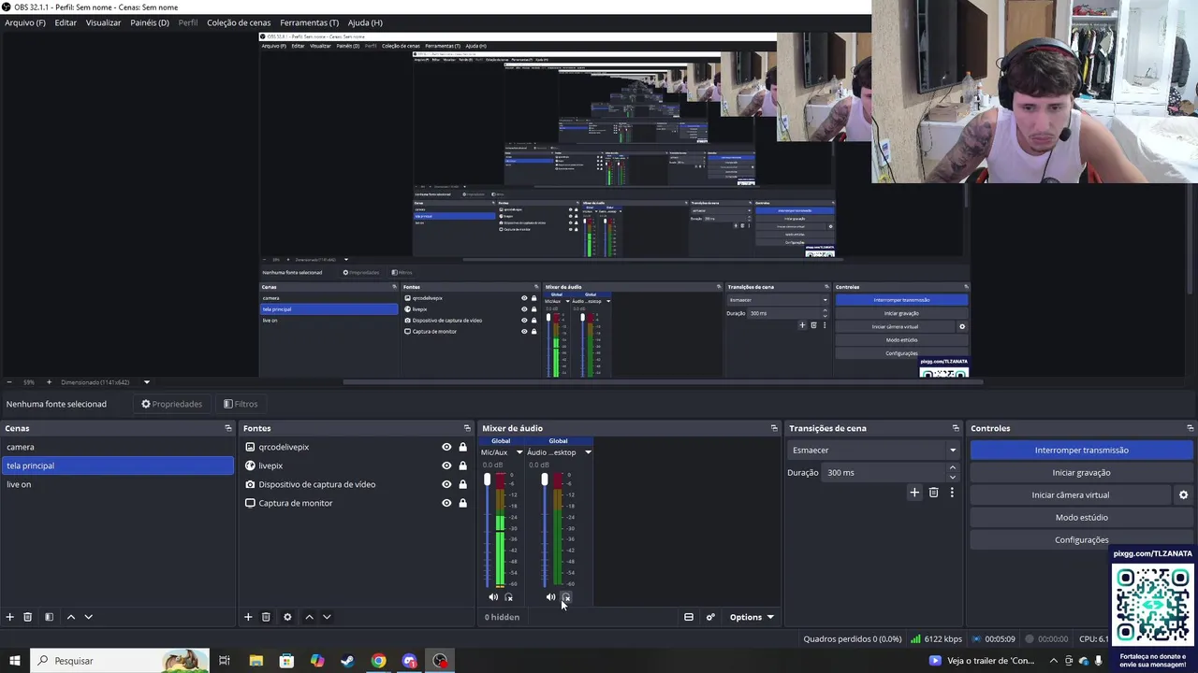Move scene up in Cenas panel
1198x673 pixels.
point(70,617)
